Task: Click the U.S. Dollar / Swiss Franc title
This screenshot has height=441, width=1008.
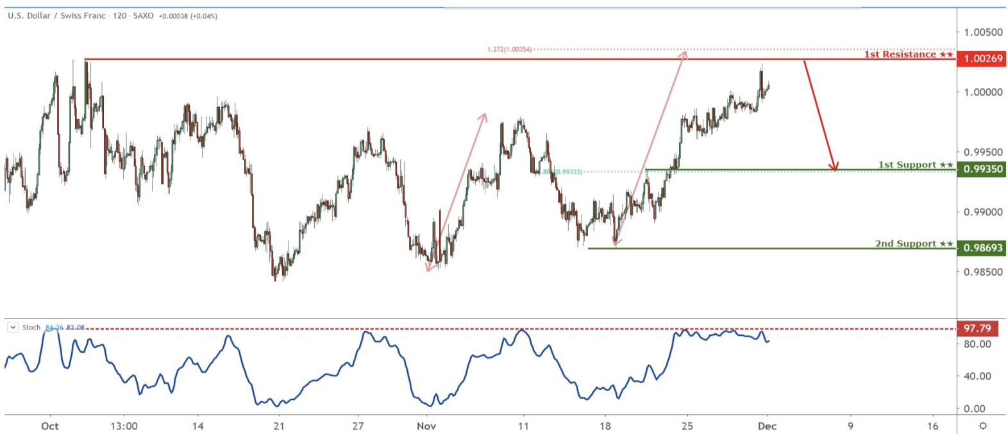Action: tap(57, 15)
